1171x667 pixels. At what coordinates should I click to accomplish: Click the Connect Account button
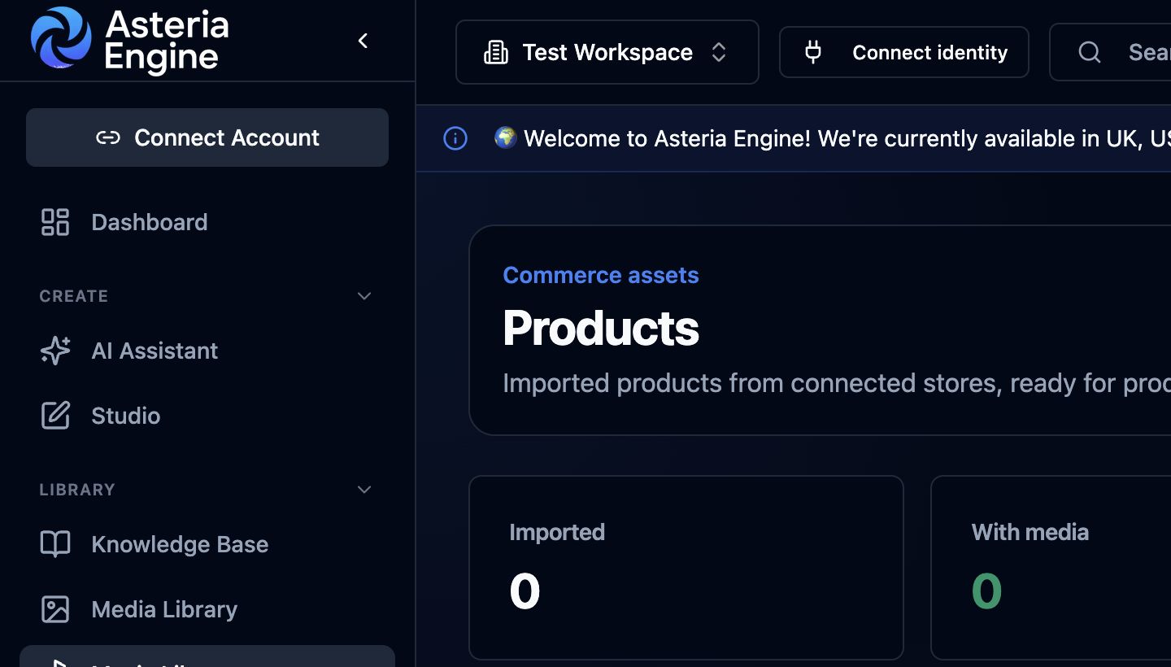pyautogui.click(x=207, y=137)
